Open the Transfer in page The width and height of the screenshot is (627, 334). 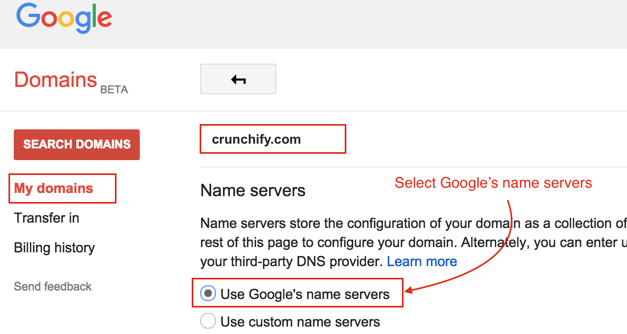point(47,218)
